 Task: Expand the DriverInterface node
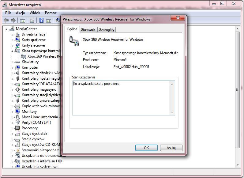click(x=12, y=35)
